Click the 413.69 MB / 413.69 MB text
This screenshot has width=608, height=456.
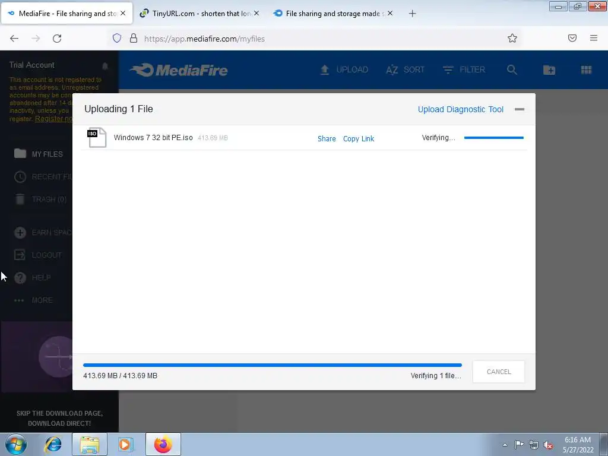(x=120, y=376)
